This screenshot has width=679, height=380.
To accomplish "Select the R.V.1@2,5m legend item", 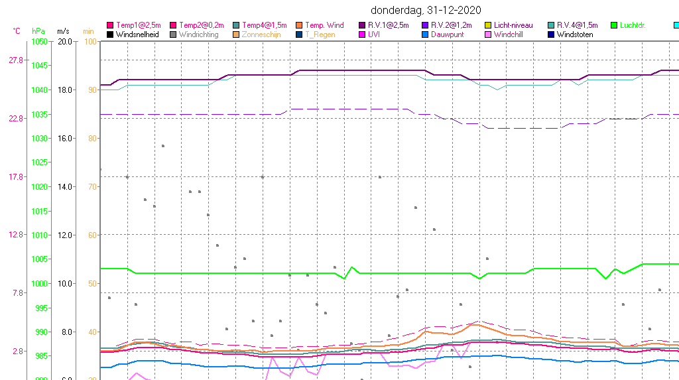I will tap(388, 25).
